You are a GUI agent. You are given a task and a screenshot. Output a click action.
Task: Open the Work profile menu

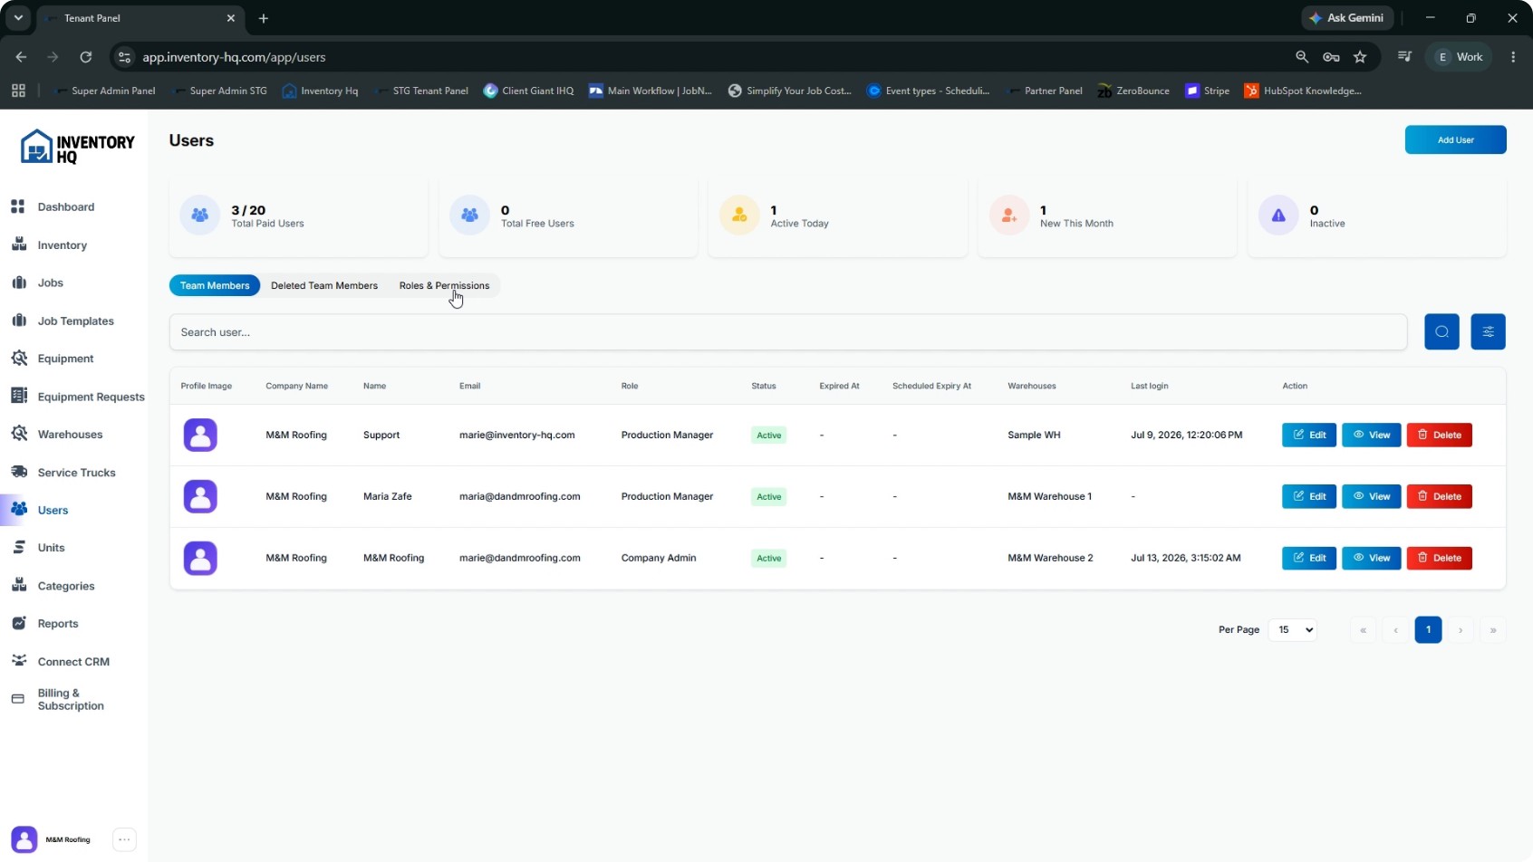pyautogui.click(x=1460, y=57)
